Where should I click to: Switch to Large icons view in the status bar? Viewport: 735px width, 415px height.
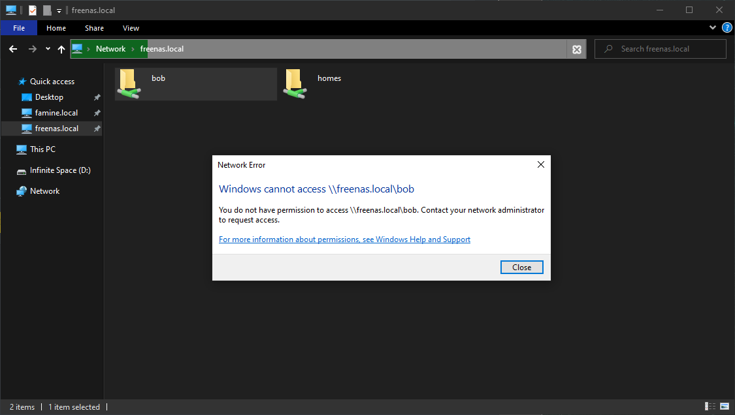tap(725, 407)
